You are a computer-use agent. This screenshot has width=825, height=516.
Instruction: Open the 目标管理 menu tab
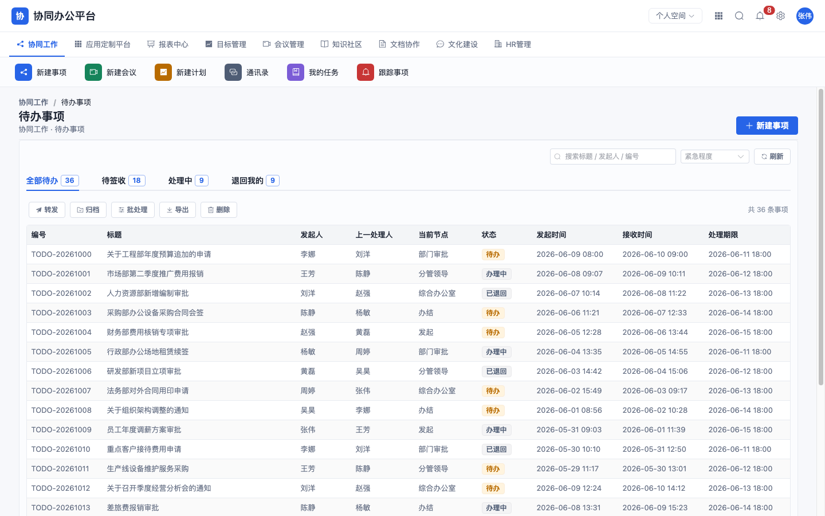(226, 44)
